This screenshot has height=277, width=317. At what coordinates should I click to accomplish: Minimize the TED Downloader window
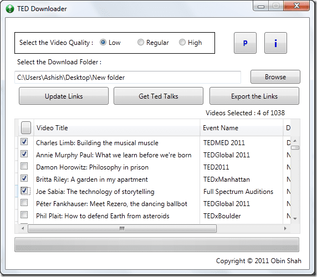(x=261, y=6)
